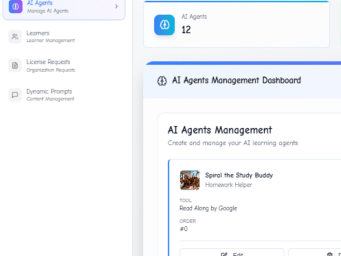Click the AI Agents Management Dashboard heading

[x=236, y=80]
